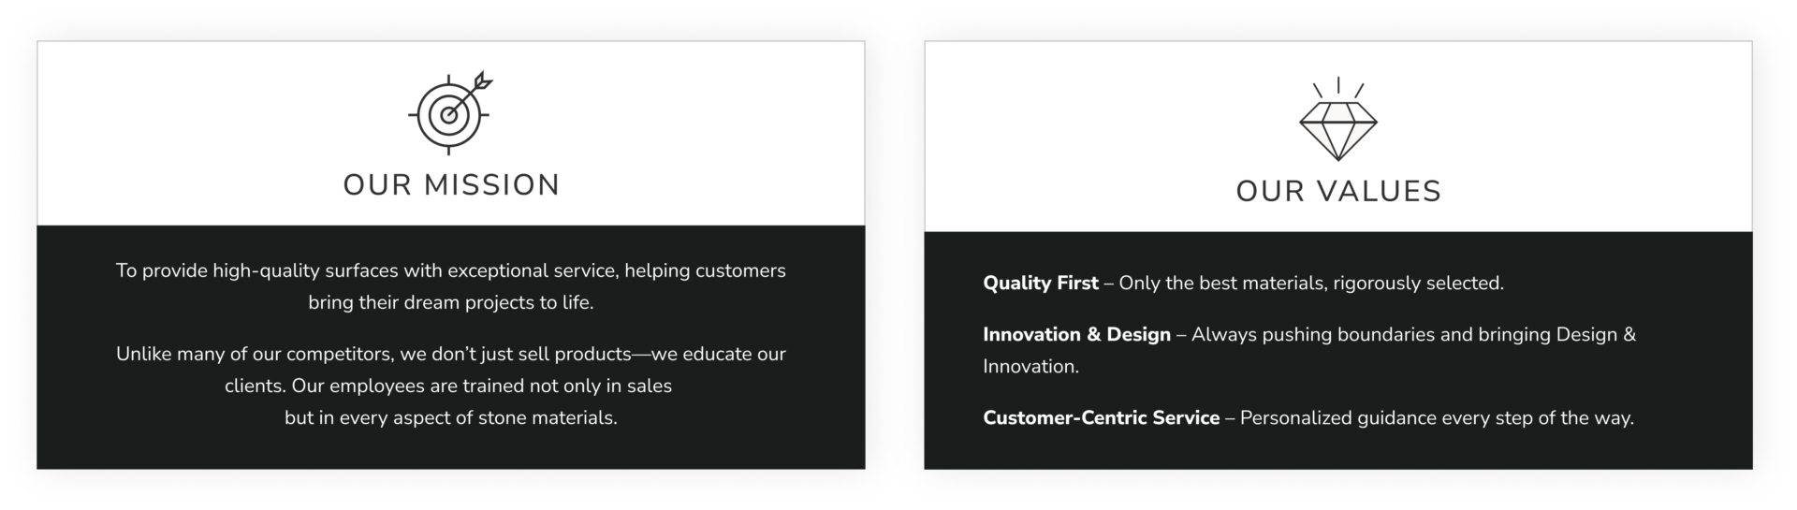This screenshot has height=510, width=1797.
Task: Click the diamond values icon
Action: click(x=1338, y=129)
